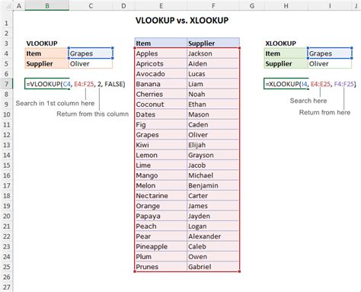Select the Coconut cell
Image resolution: width=361 pixels, height=292 pixels.
[161, 104]
